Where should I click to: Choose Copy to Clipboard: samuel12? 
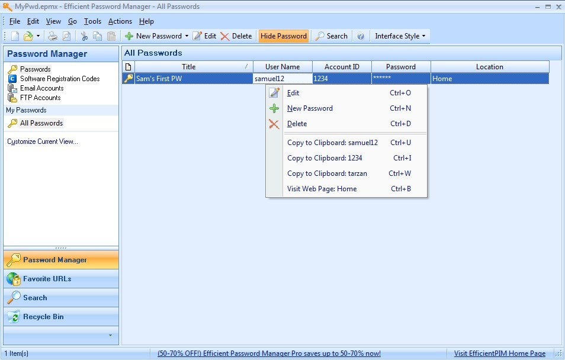point(346,143)
